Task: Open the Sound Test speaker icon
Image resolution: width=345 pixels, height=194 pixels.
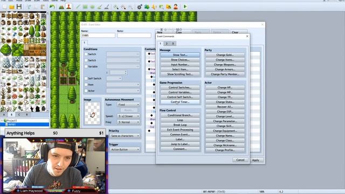Action: click(x=154, y=7)
